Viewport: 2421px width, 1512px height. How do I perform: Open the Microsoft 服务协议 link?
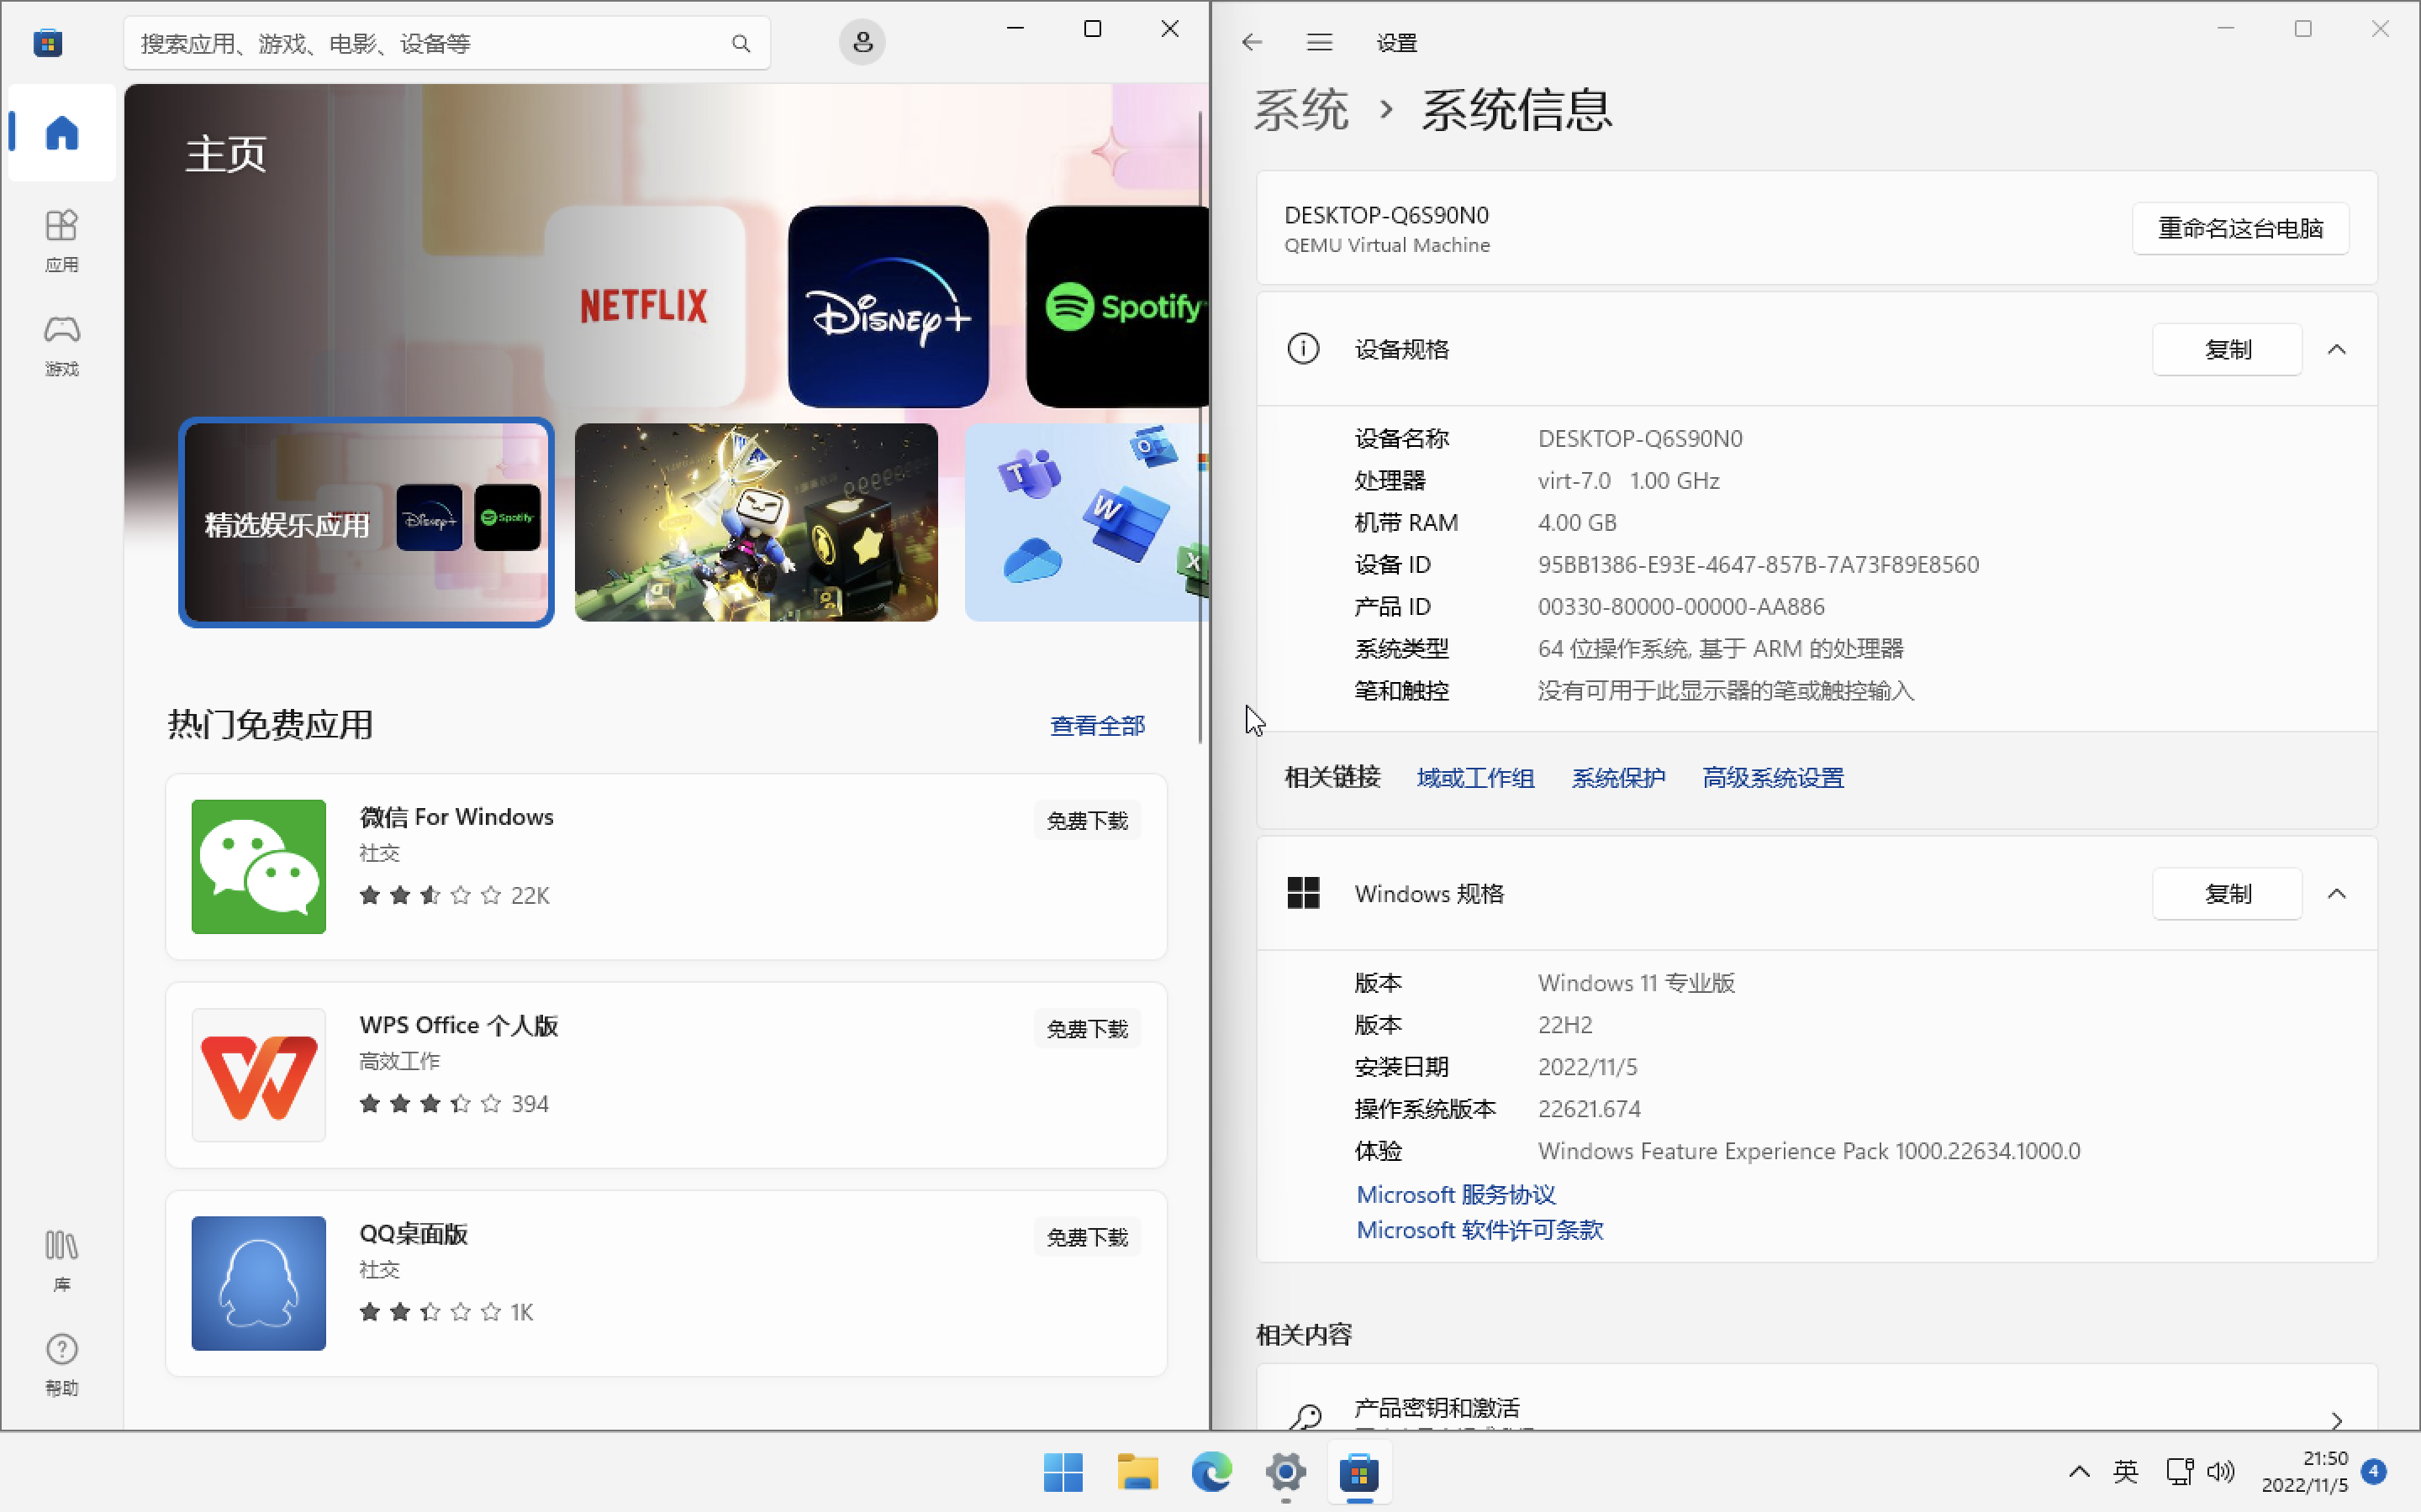(1456, 1194)
